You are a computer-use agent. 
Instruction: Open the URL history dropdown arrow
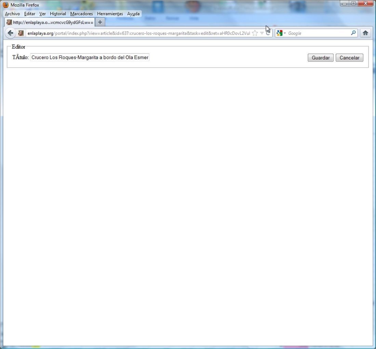[x=262, y=33]
